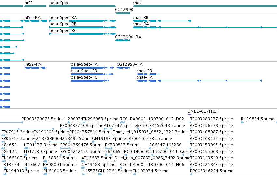Click the RP004377468.5prime label
Image resolution: width=277 pixels, height=176 pixels.
[81, 126]
